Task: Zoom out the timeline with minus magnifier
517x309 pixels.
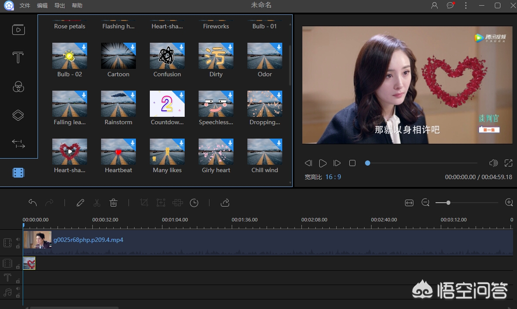Action: (x=426, y=203)
